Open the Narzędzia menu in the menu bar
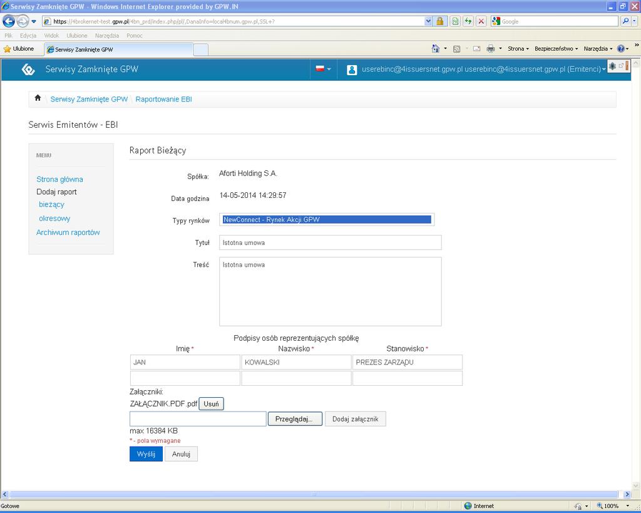This screenshot has height=513, width=641. point(107,36)
